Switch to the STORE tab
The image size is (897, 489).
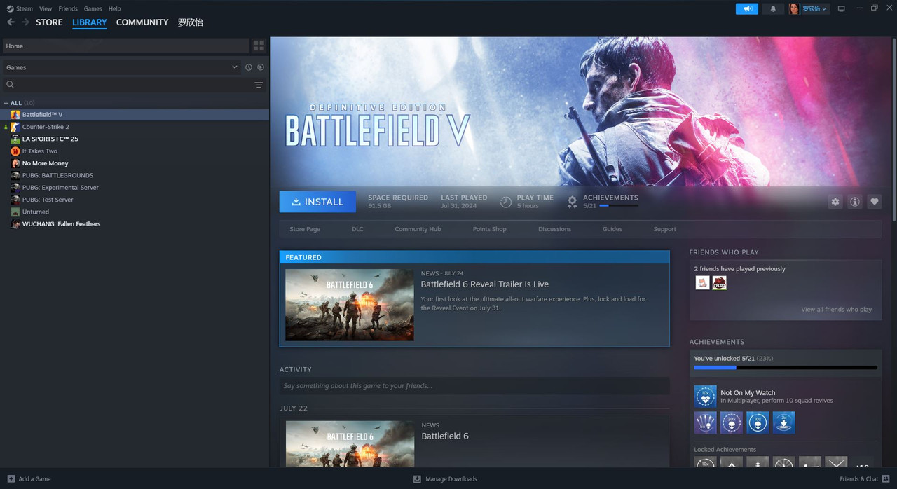[x=49, y=22]
